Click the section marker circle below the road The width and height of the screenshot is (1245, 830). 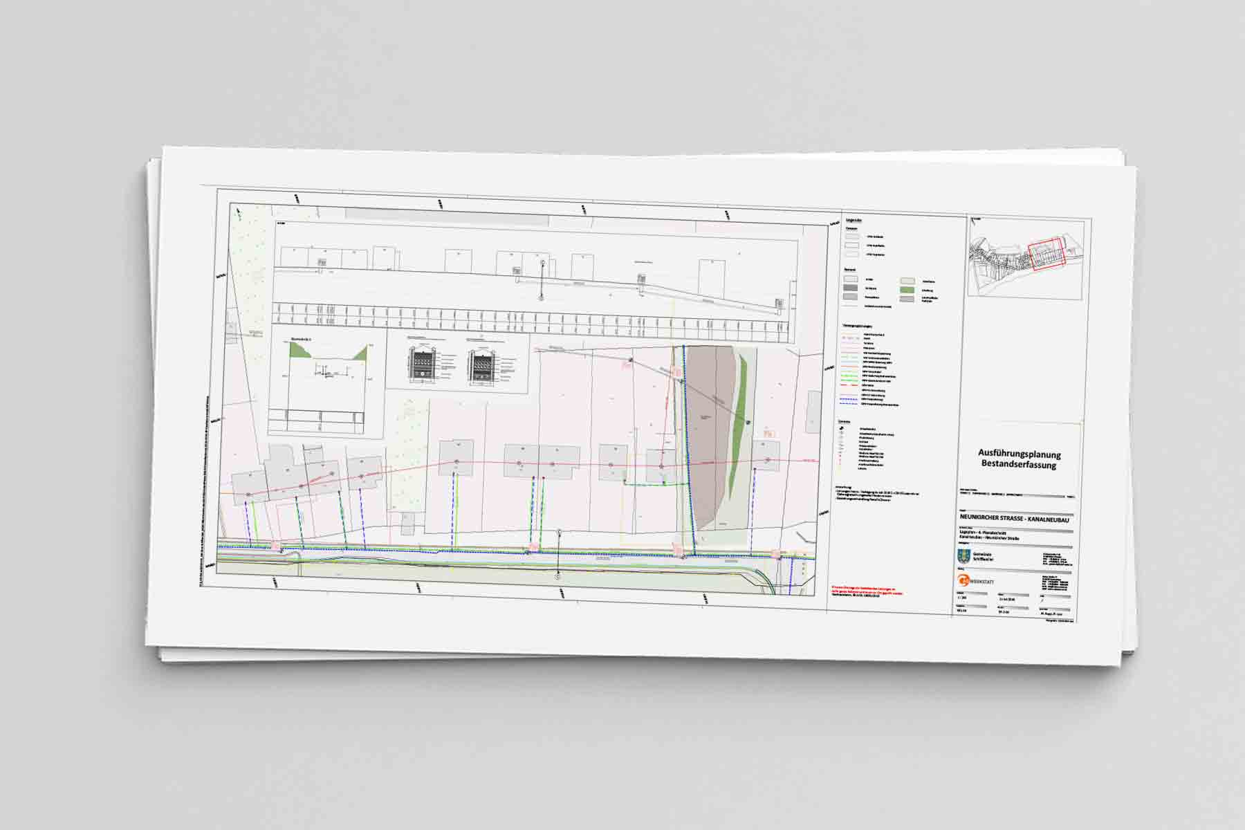tap(559, 576)
